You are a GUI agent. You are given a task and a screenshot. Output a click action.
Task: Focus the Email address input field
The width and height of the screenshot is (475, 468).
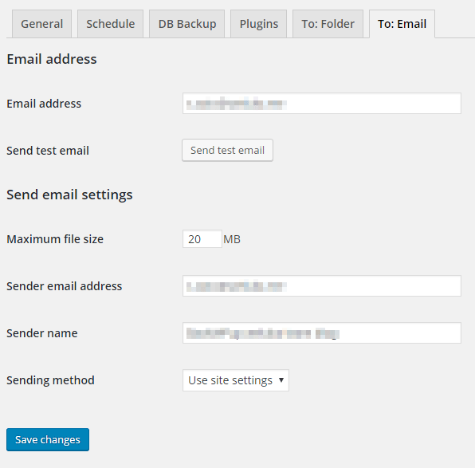tap(322, 104)
